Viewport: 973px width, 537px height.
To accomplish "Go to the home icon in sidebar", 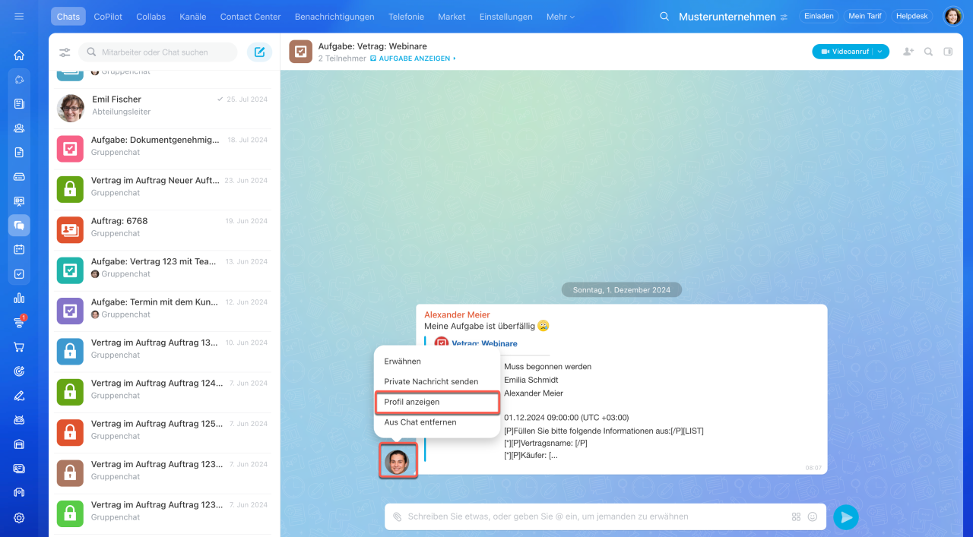I will pos(19,55).
